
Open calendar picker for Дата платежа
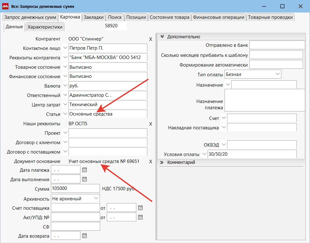click(x=84, y=170)
